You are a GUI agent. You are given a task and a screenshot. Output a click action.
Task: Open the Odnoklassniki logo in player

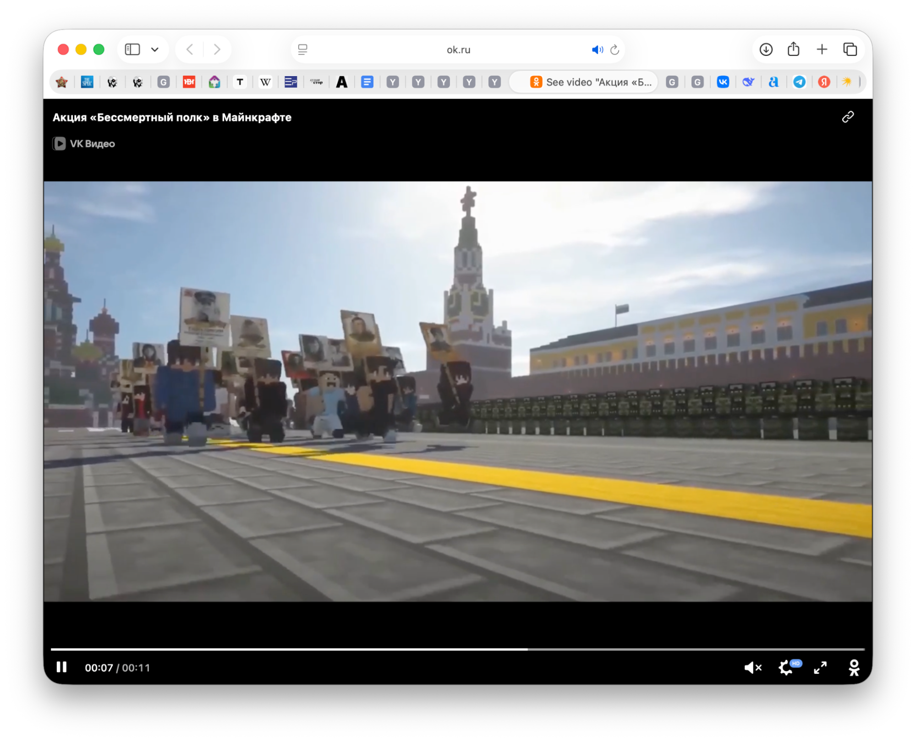(853, 667)
